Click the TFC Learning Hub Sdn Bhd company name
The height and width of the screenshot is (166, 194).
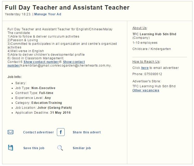[x=154, y=34]
